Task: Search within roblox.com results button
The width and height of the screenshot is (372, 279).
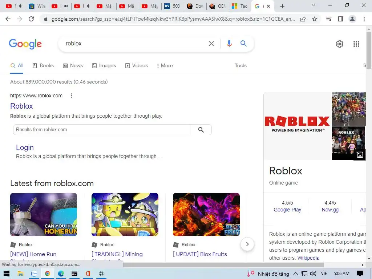Action: pyautogui.click(x=201, y=130)
